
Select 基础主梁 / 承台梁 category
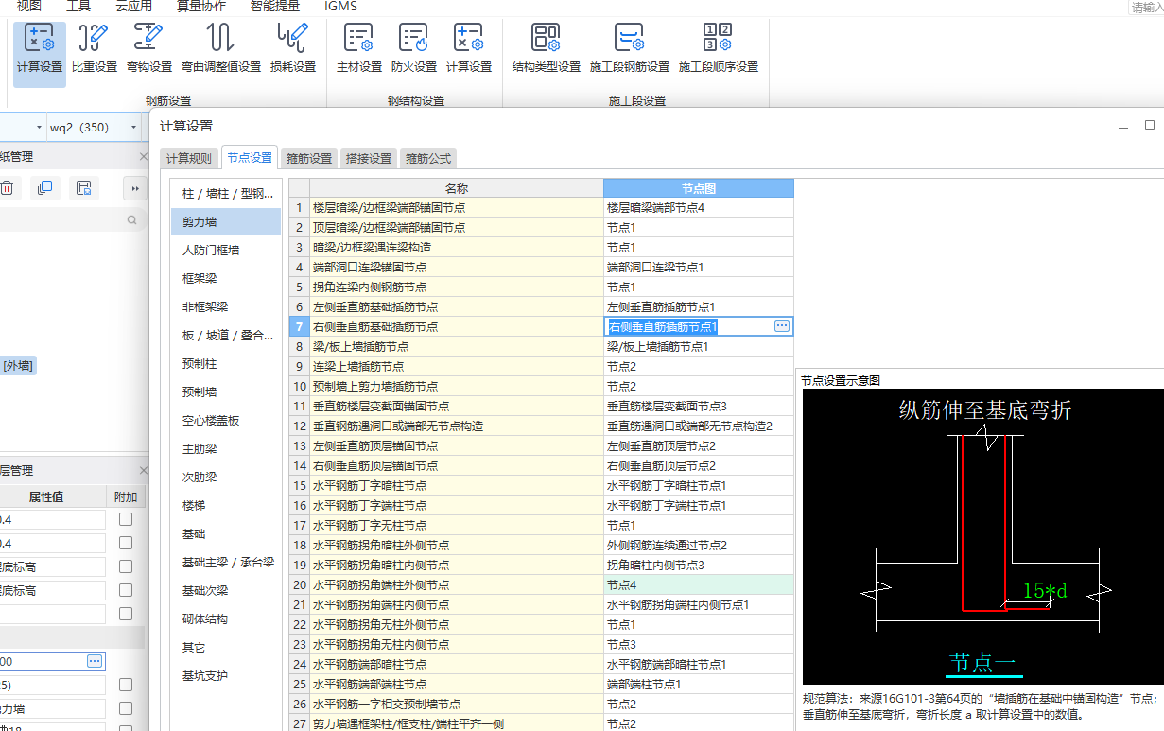[x=226, y=562]
